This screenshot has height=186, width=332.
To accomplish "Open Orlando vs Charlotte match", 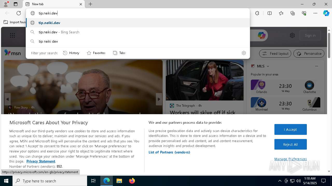I will 286,87.
